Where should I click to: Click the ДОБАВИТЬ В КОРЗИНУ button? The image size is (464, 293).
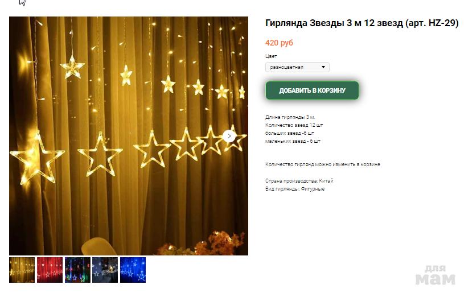(x=312, y=90)
